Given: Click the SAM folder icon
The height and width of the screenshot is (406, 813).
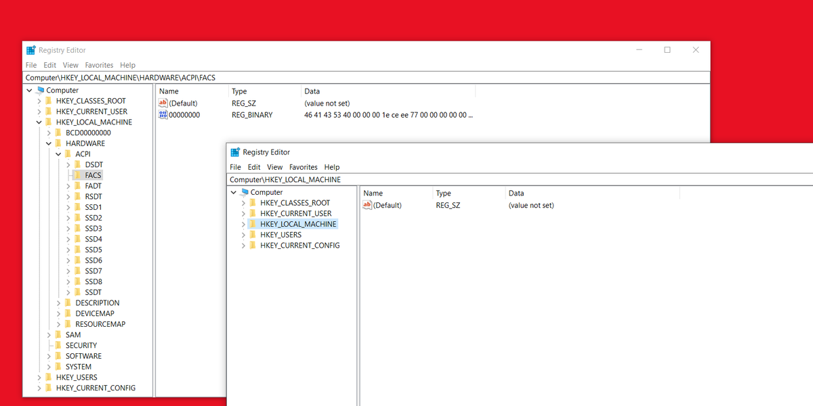Looking at the screenshot, I should point(58,335).
